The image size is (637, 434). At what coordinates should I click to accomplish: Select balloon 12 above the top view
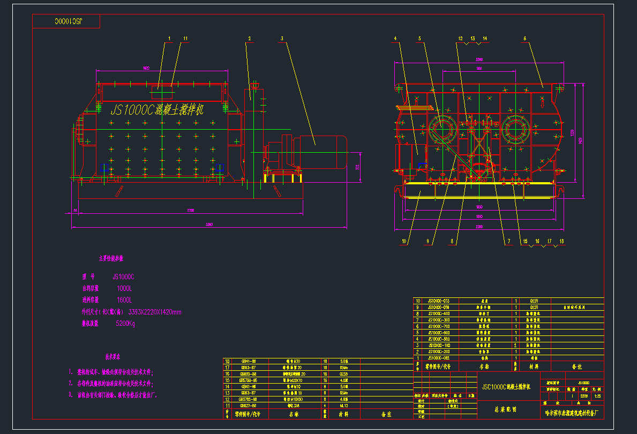tap(460, 38)
